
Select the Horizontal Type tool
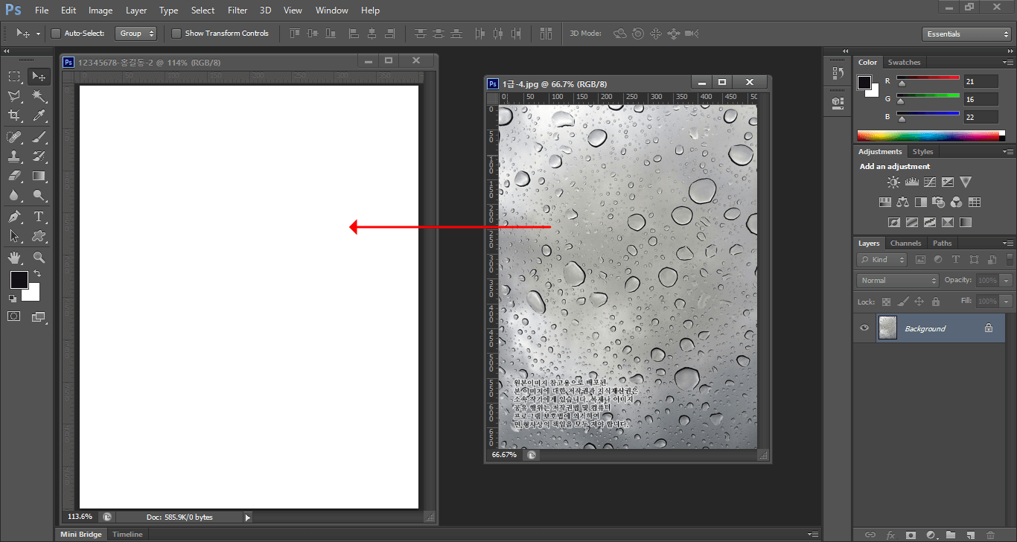tap(39, 217)
